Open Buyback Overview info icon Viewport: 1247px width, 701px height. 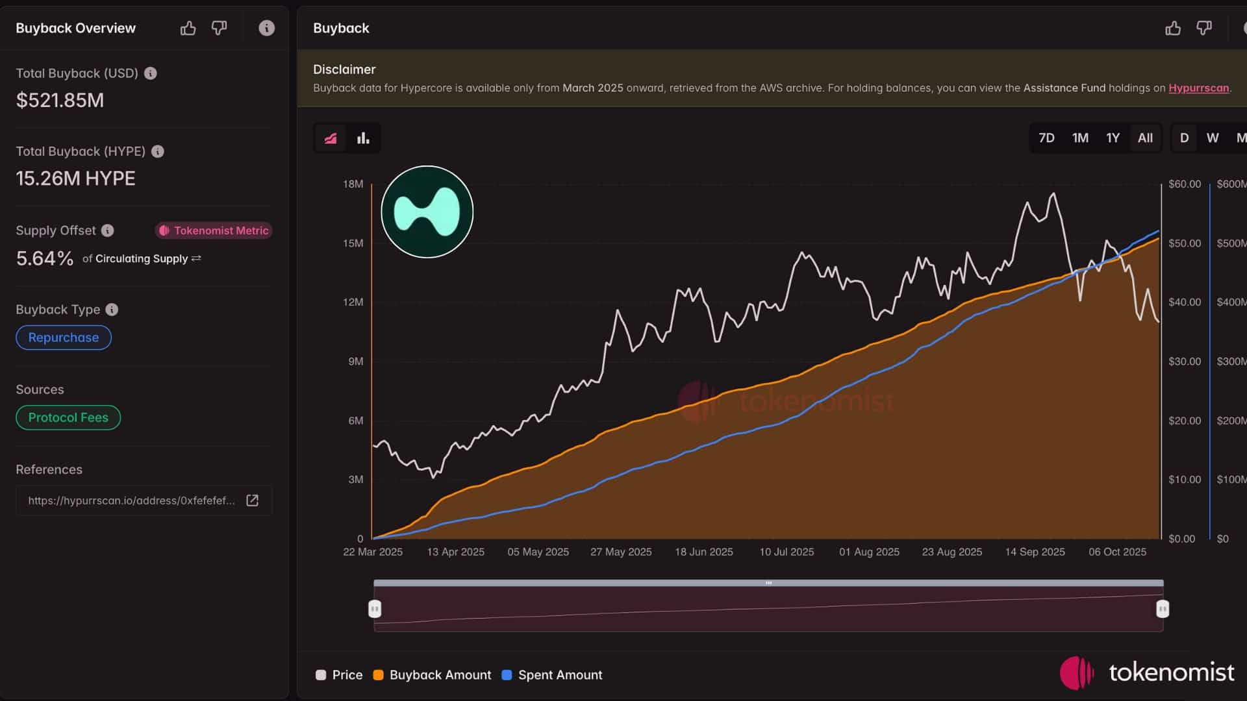pyautogui.click(x=266, y=28)
